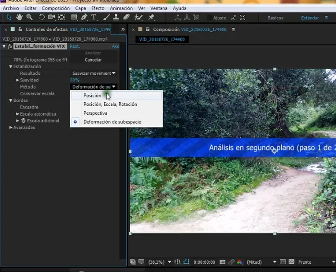Click the RGB channel display icon
Viewport: 336px width, 272px height.
[239, 262]
